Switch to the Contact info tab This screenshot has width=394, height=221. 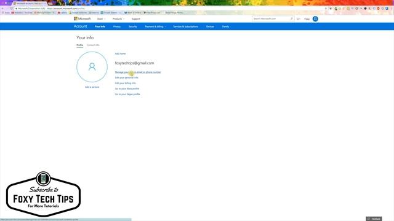click(x=93, y=45)
